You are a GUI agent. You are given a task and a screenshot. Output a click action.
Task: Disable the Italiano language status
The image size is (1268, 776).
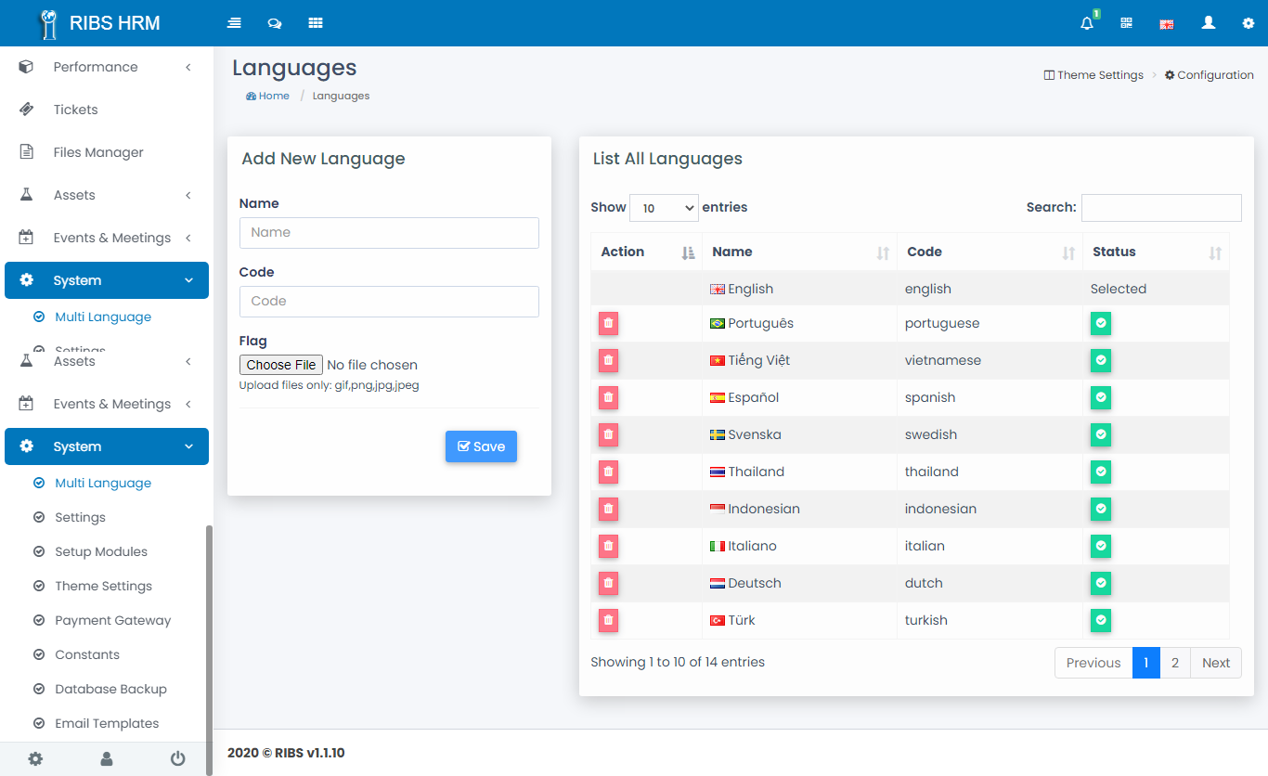click(1100, 546)
